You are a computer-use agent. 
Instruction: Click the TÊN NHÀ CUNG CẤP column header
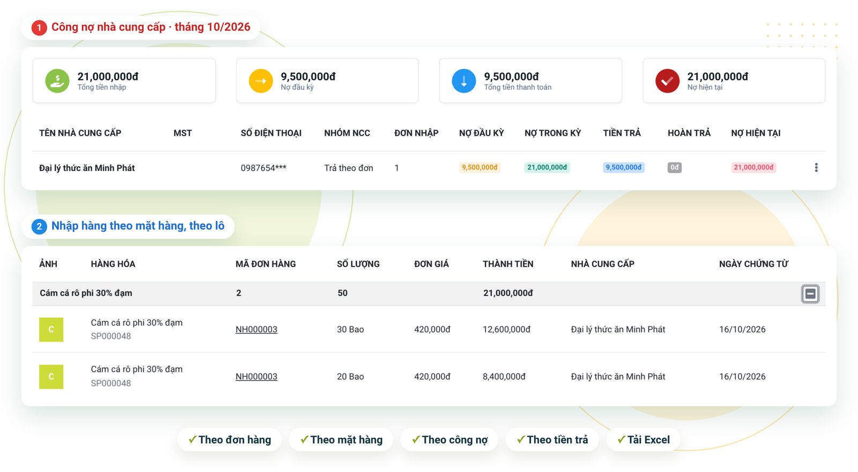(x=80, y=133)
